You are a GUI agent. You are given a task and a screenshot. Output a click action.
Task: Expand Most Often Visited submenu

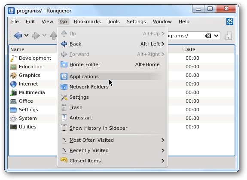[x=113, y=140]
